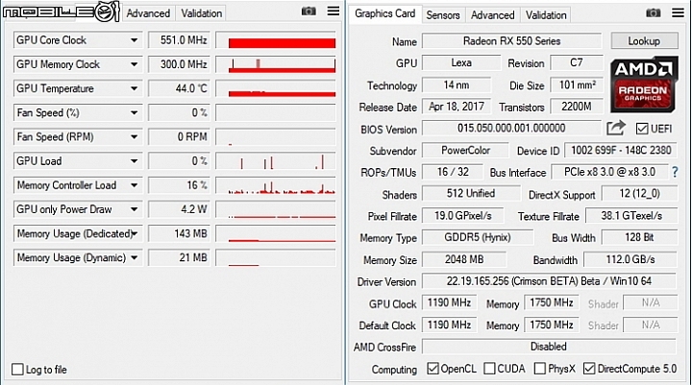Open Advanced tab in right window
The width and height of the screenshot is (692, 385).
(492, 15)
